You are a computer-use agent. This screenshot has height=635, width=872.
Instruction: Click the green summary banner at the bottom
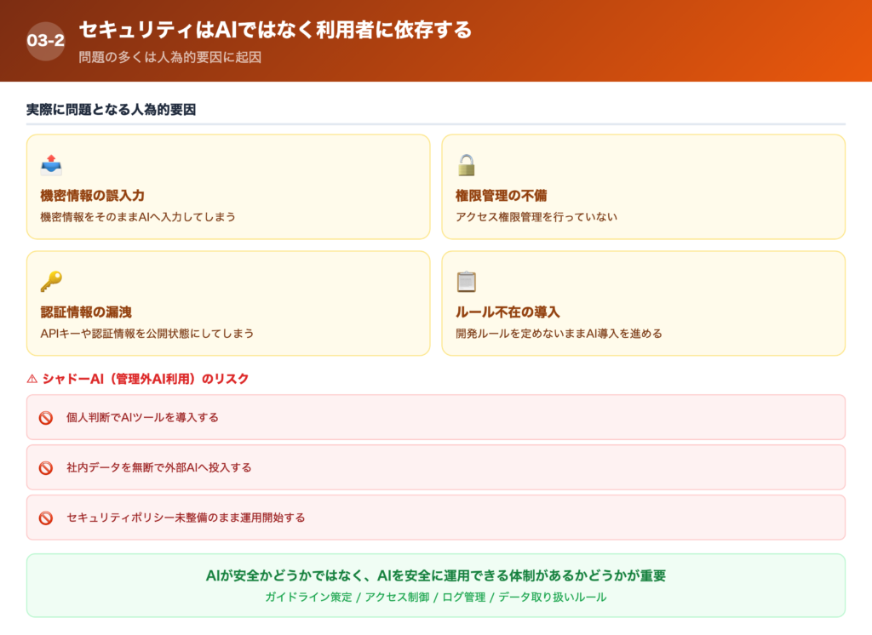point(436,585)
